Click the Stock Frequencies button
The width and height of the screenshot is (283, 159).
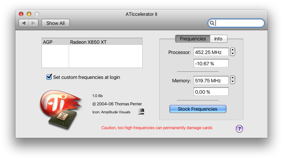click(x=197, y=109)
